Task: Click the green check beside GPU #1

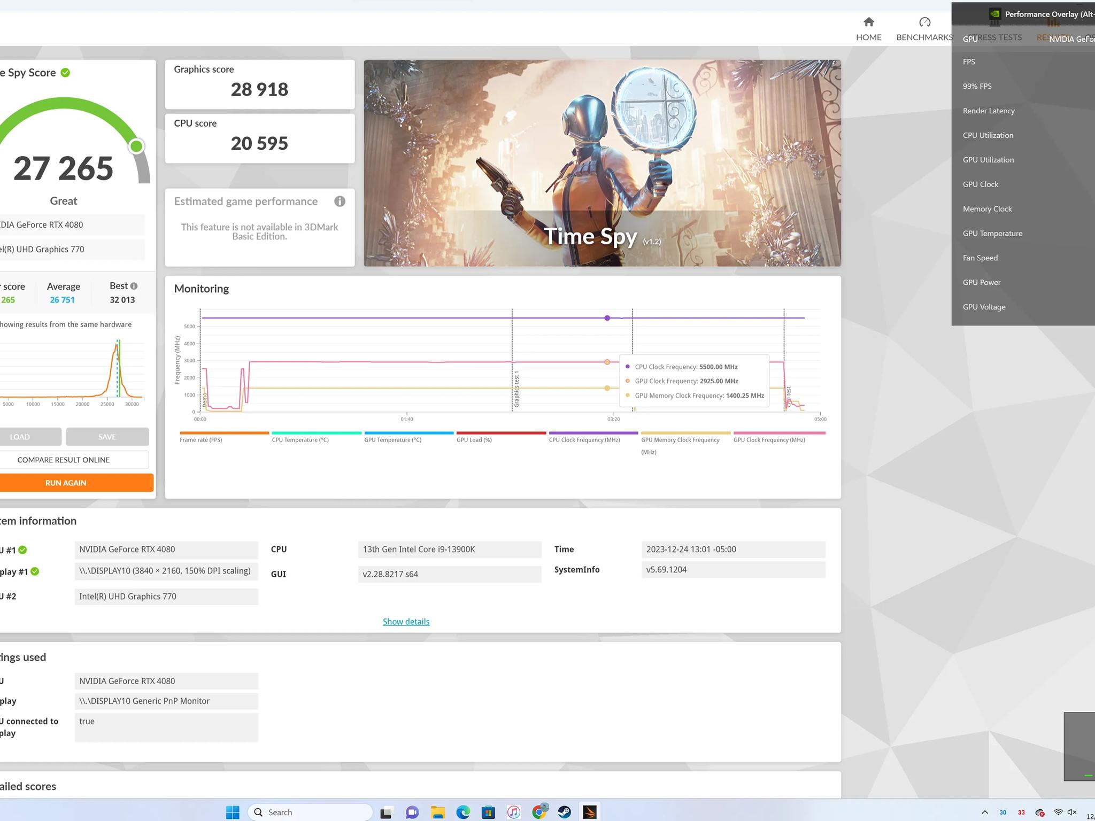Action: pyautogui.click(x=22, y=550)
